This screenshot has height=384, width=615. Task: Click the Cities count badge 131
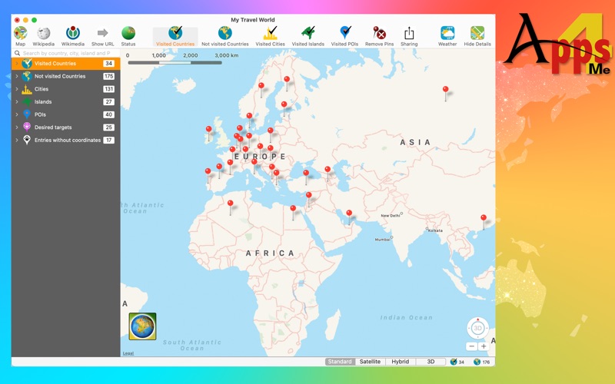pos(108,89)
